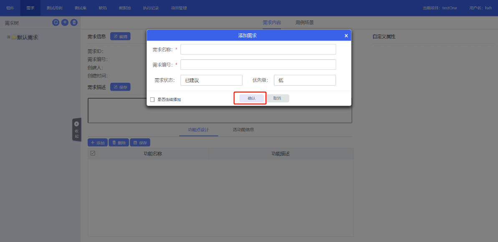Collapse the 默认需求 tree node
The height and width of the screenshot is (242, 498).
coord(8,37)
